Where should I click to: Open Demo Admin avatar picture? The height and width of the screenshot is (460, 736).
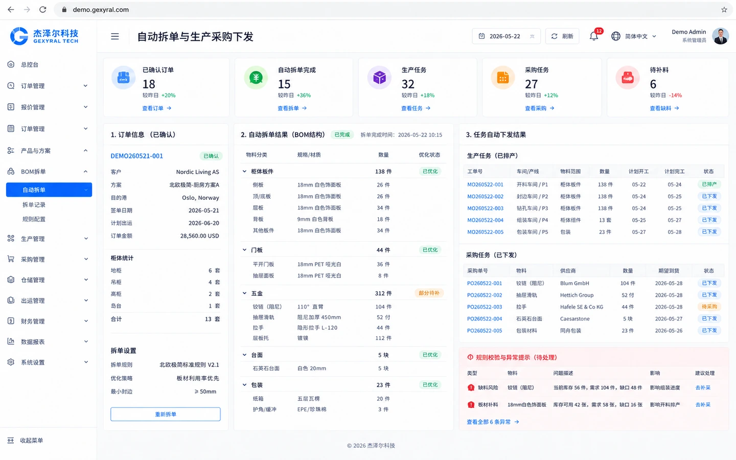[x=721, y=36]
